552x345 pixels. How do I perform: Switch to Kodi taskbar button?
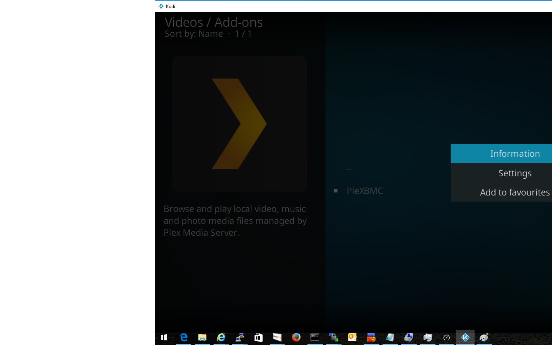[x=465, y=337]
